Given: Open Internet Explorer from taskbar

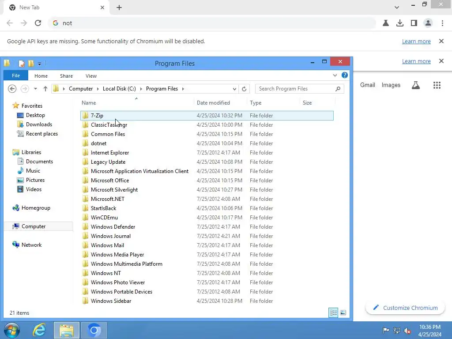Looking at the screenshot, I should point(39,330).
